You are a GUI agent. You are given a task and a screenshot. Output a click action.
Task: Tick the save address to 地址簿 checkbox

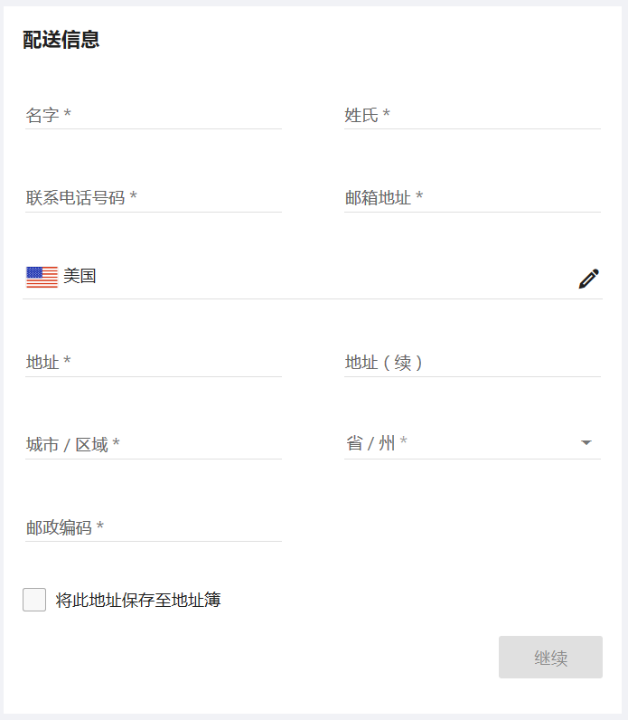[34, 600]
